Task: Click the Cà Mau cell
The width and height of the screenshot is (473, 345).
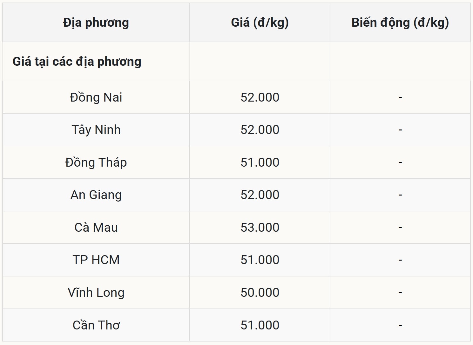Action: coord(96,228)
